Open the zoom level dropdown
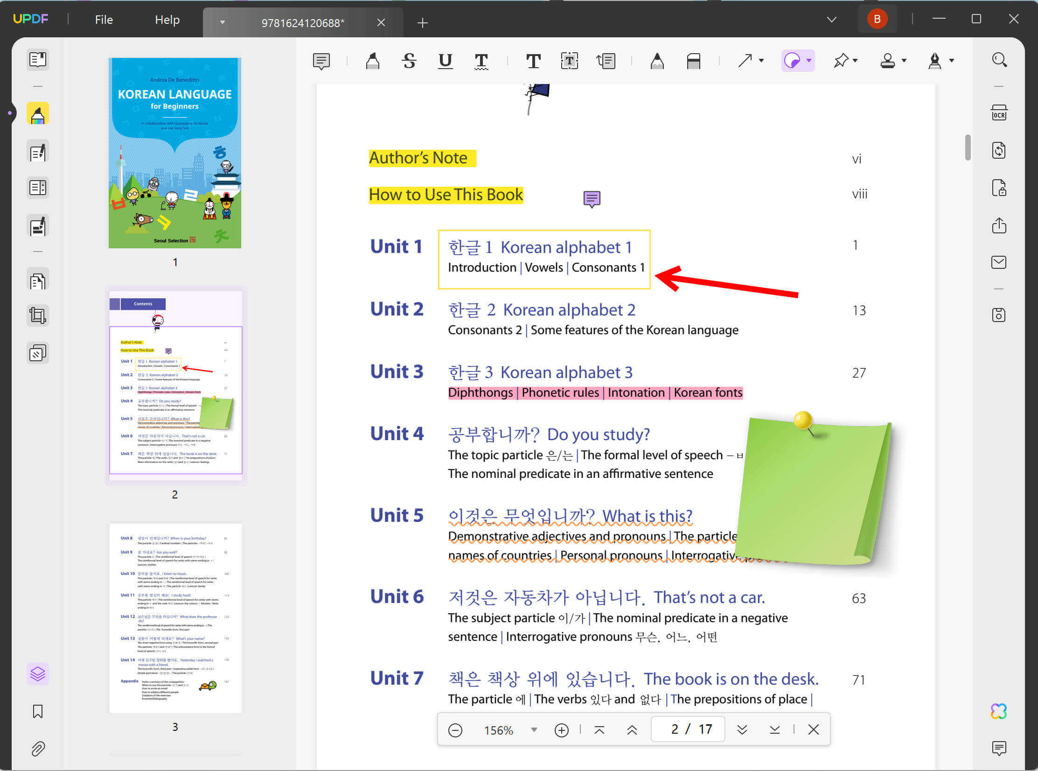 pyautogui.click(x=534, y=729)
